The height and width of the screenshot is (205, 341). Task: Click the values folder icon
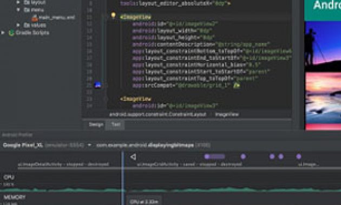coord(27,25)
